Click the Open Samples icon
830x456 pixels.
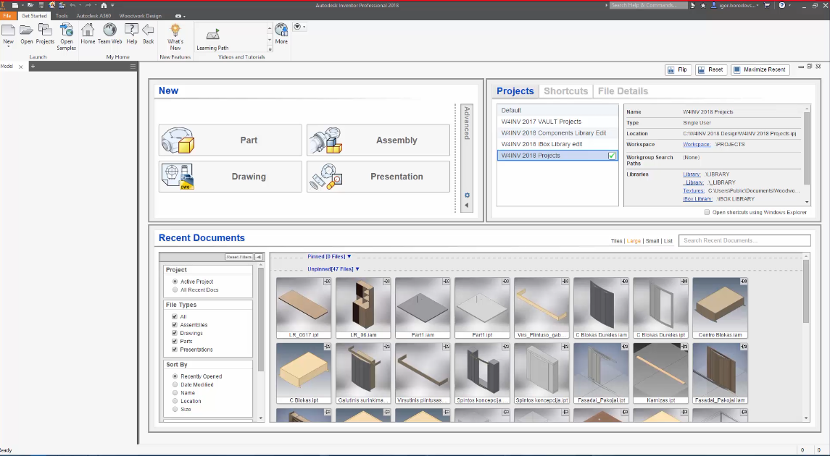click(66, 30)
